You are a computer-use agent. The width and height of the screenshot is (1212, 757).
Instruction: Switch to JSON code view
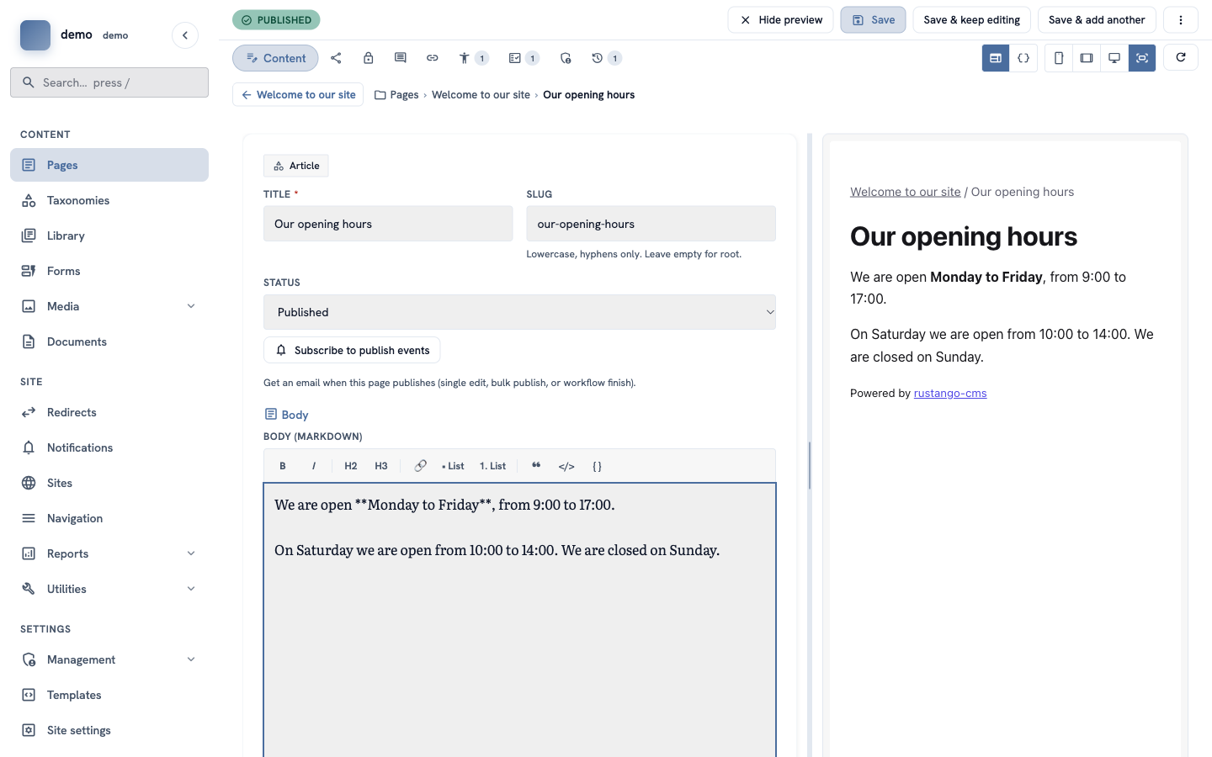(x=1023, y=58)
